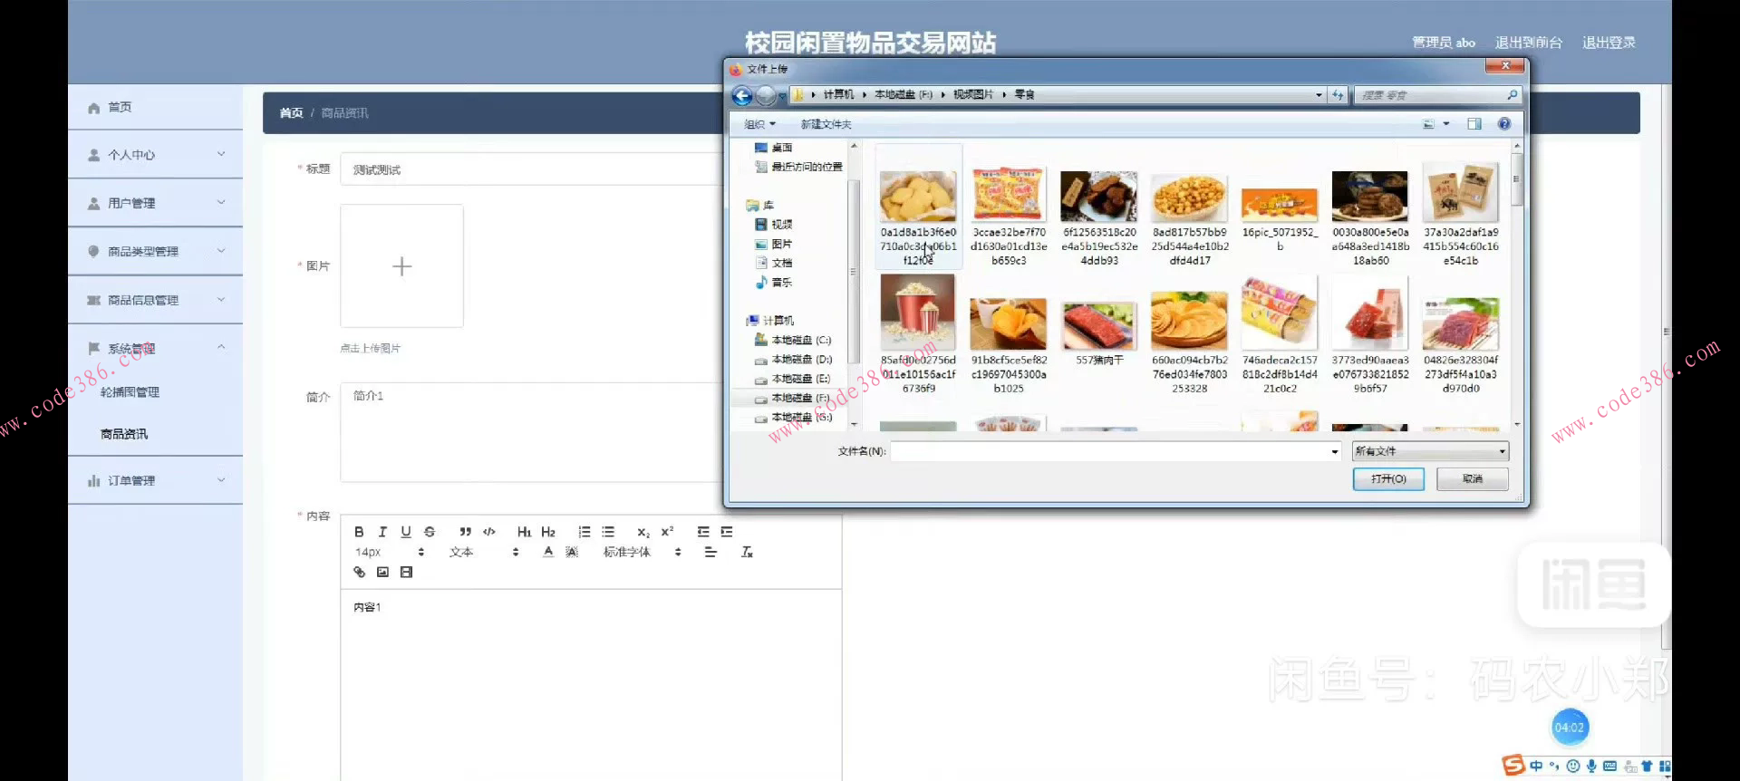Screen dimensions: 1740x781
Task: Open file dialog help
Action: (x=1504, y=124)
